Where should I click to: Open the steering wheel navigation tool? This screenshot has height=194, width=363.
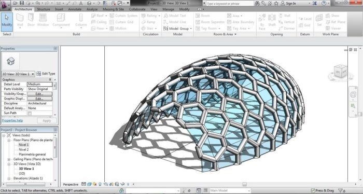pyautogui.click(x=353, y=95)
